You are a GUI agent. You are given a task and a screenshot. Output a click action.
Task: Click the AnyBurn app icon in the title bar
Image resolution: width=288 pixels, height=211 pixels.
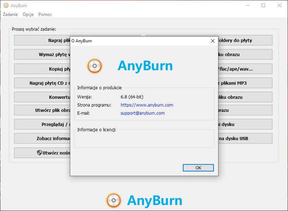[x=6, y=5]
